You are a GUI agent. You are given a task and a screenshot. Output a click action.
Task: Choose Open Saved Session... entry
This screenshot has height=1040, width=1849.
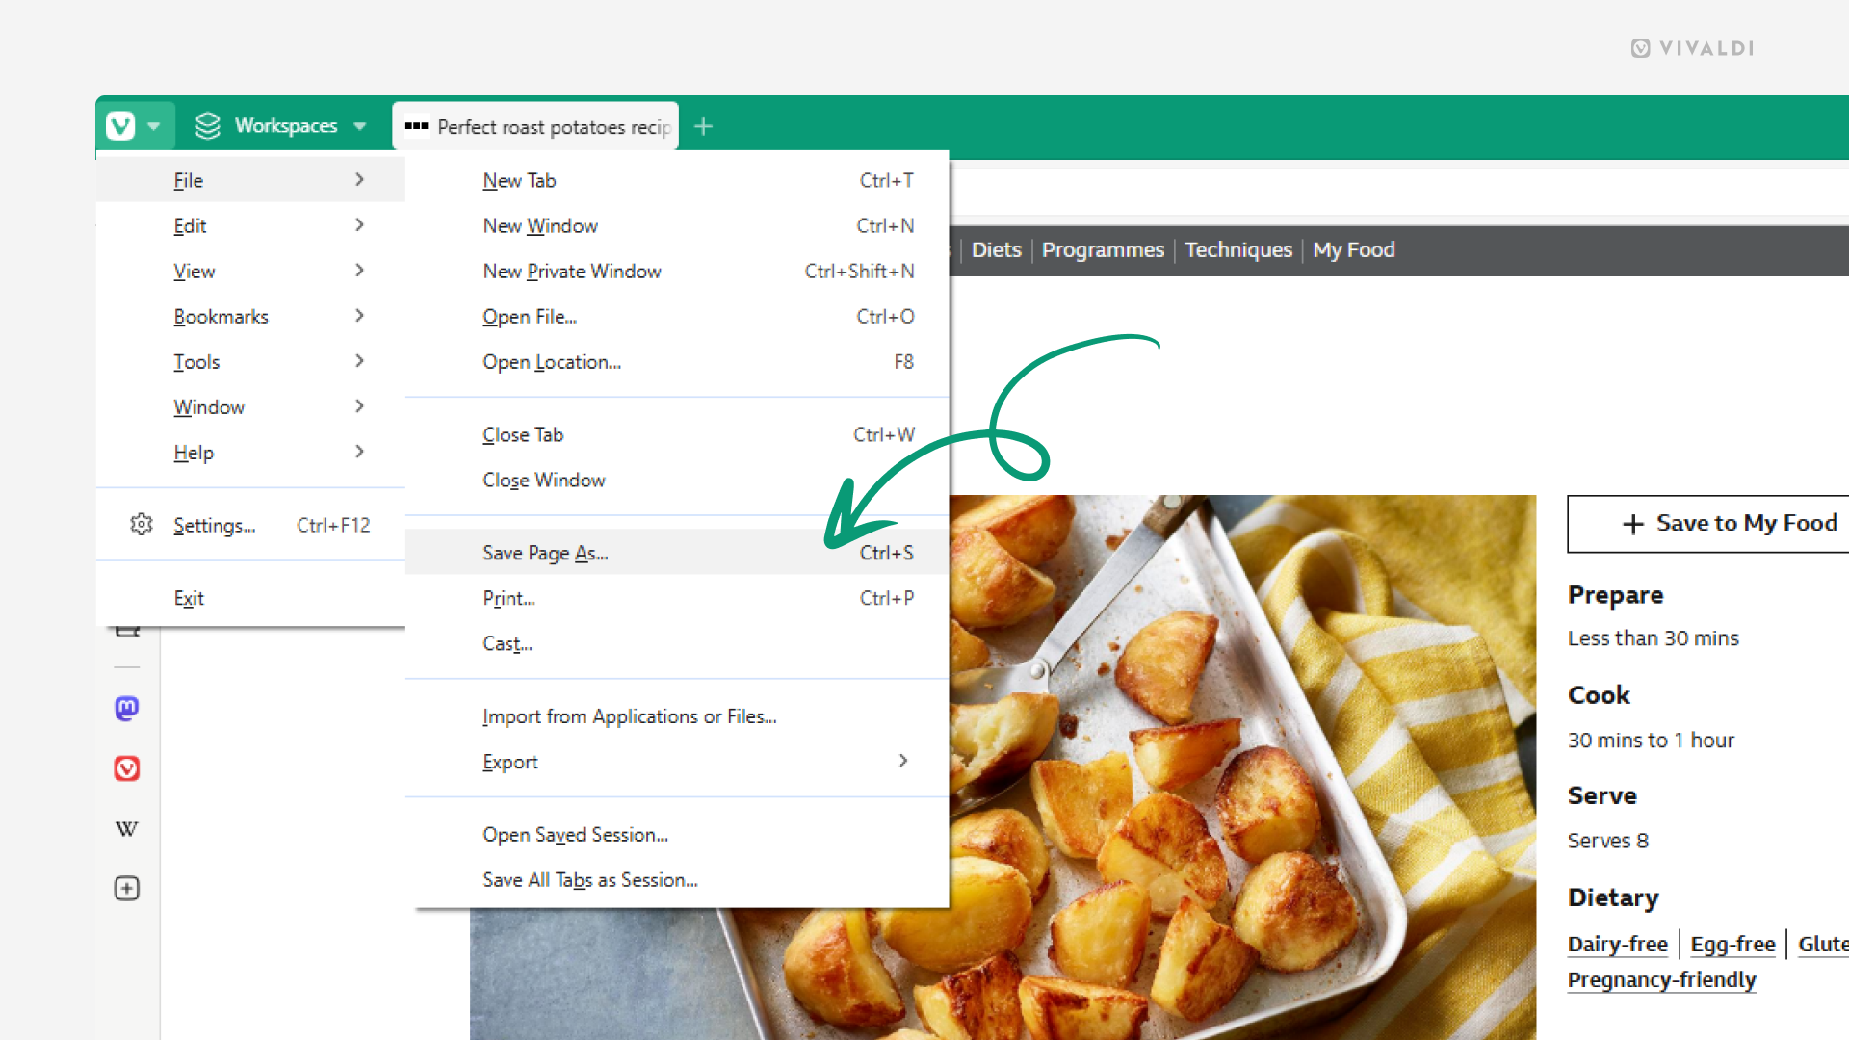click(x=677, y=834)
